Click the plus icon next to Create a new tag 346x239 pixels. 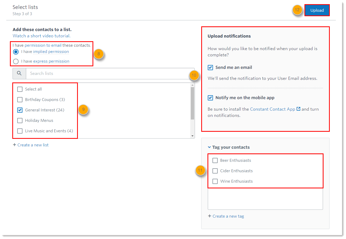pos(210,216)
